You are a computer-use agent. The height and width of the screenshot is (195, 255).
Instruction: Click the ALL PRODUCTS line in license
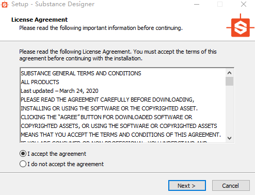coord(40,82)
